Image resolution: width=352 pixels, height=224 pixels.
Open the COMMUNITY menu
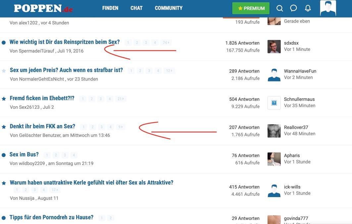[x=169, y=8]
